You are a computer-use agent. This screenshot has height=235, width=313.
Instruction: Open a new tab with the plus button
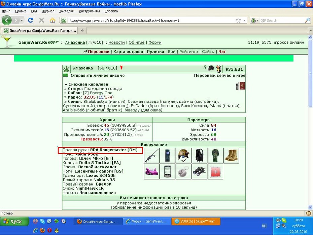82,31
